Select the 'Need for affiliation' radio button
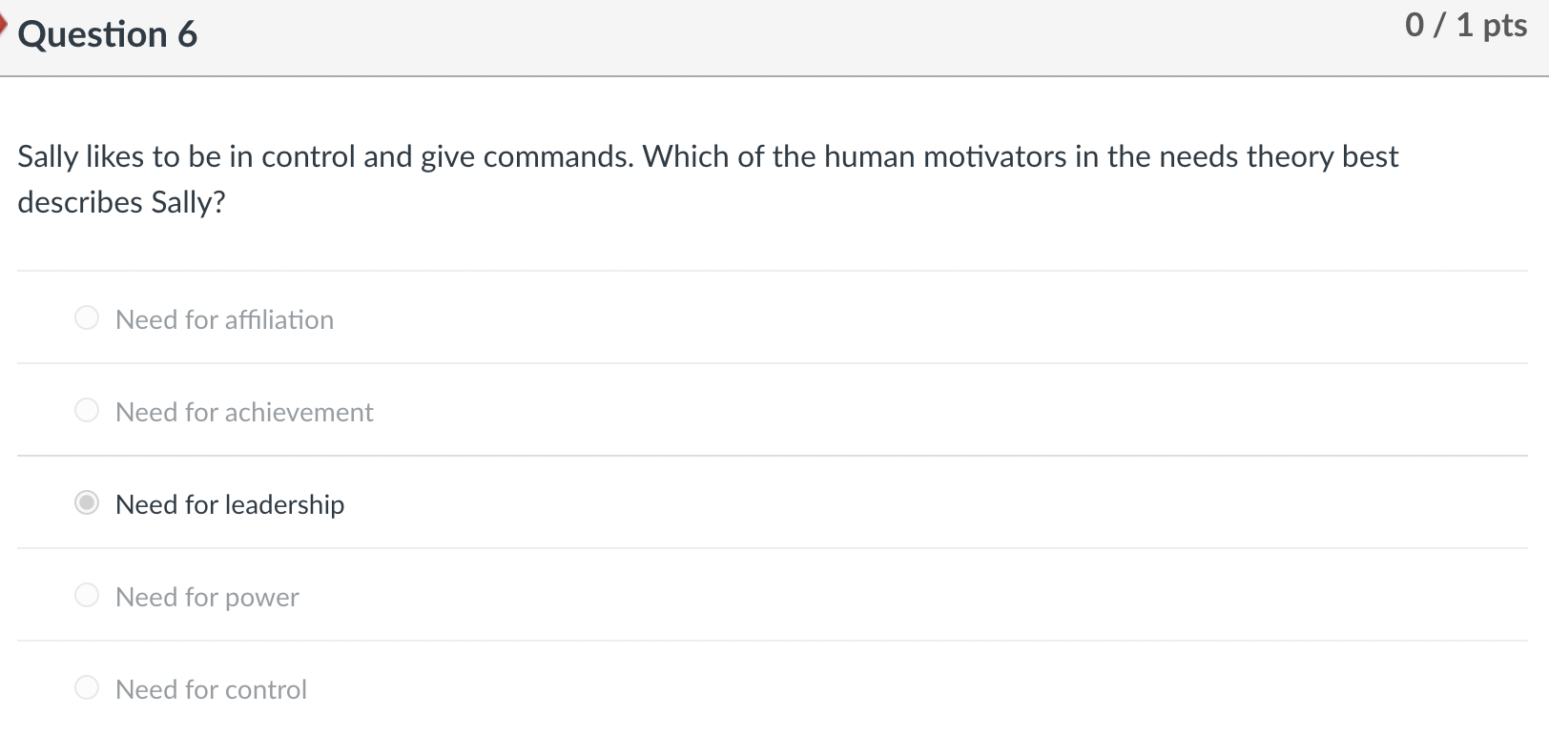This screenshot has width=1549, height=755. pos(86,317)
